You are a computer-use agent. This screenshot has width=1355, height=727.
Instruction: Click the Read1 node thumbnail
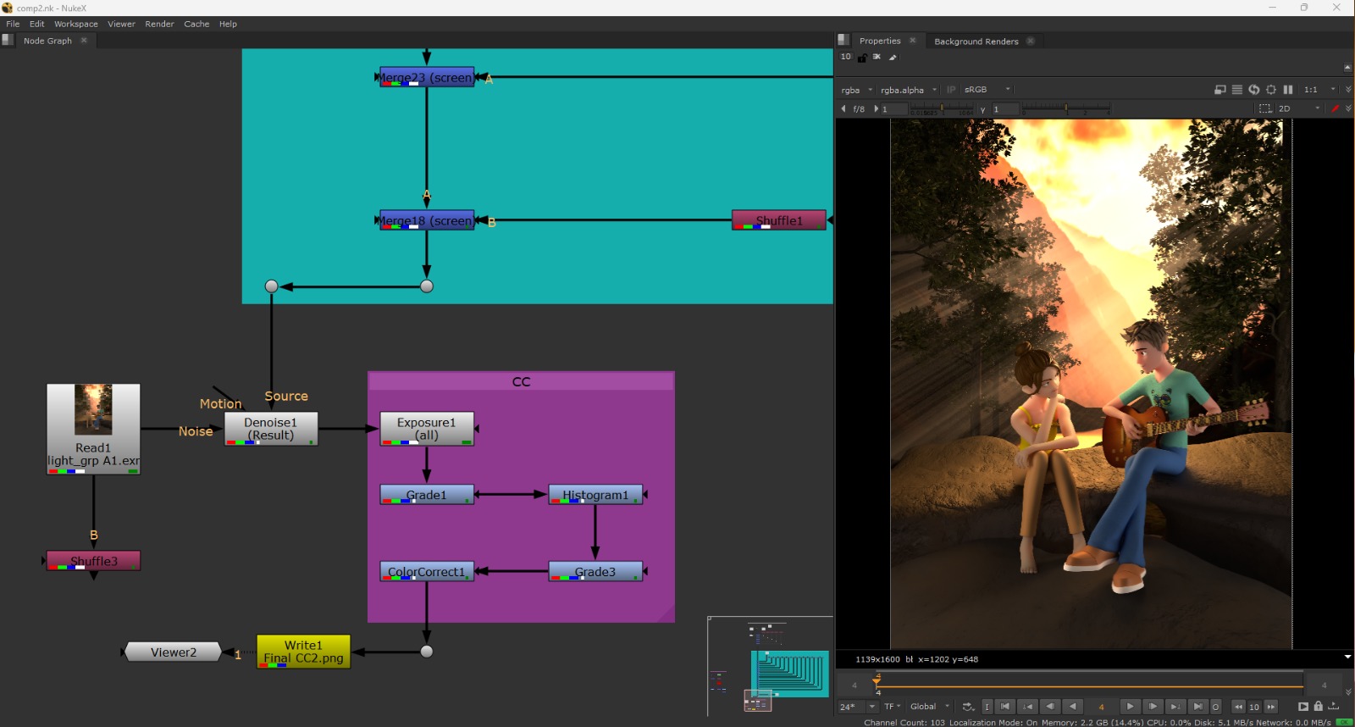pyautogui.click(x=93, y=410)
